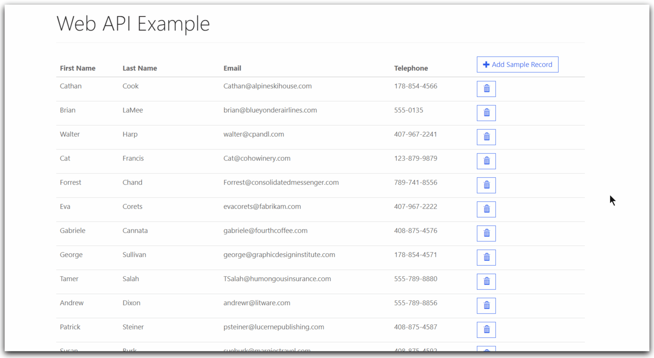This screenshot has height=358, width=654.
Task: Delete the Brian LaMee record
Action: tap(486, 113)
